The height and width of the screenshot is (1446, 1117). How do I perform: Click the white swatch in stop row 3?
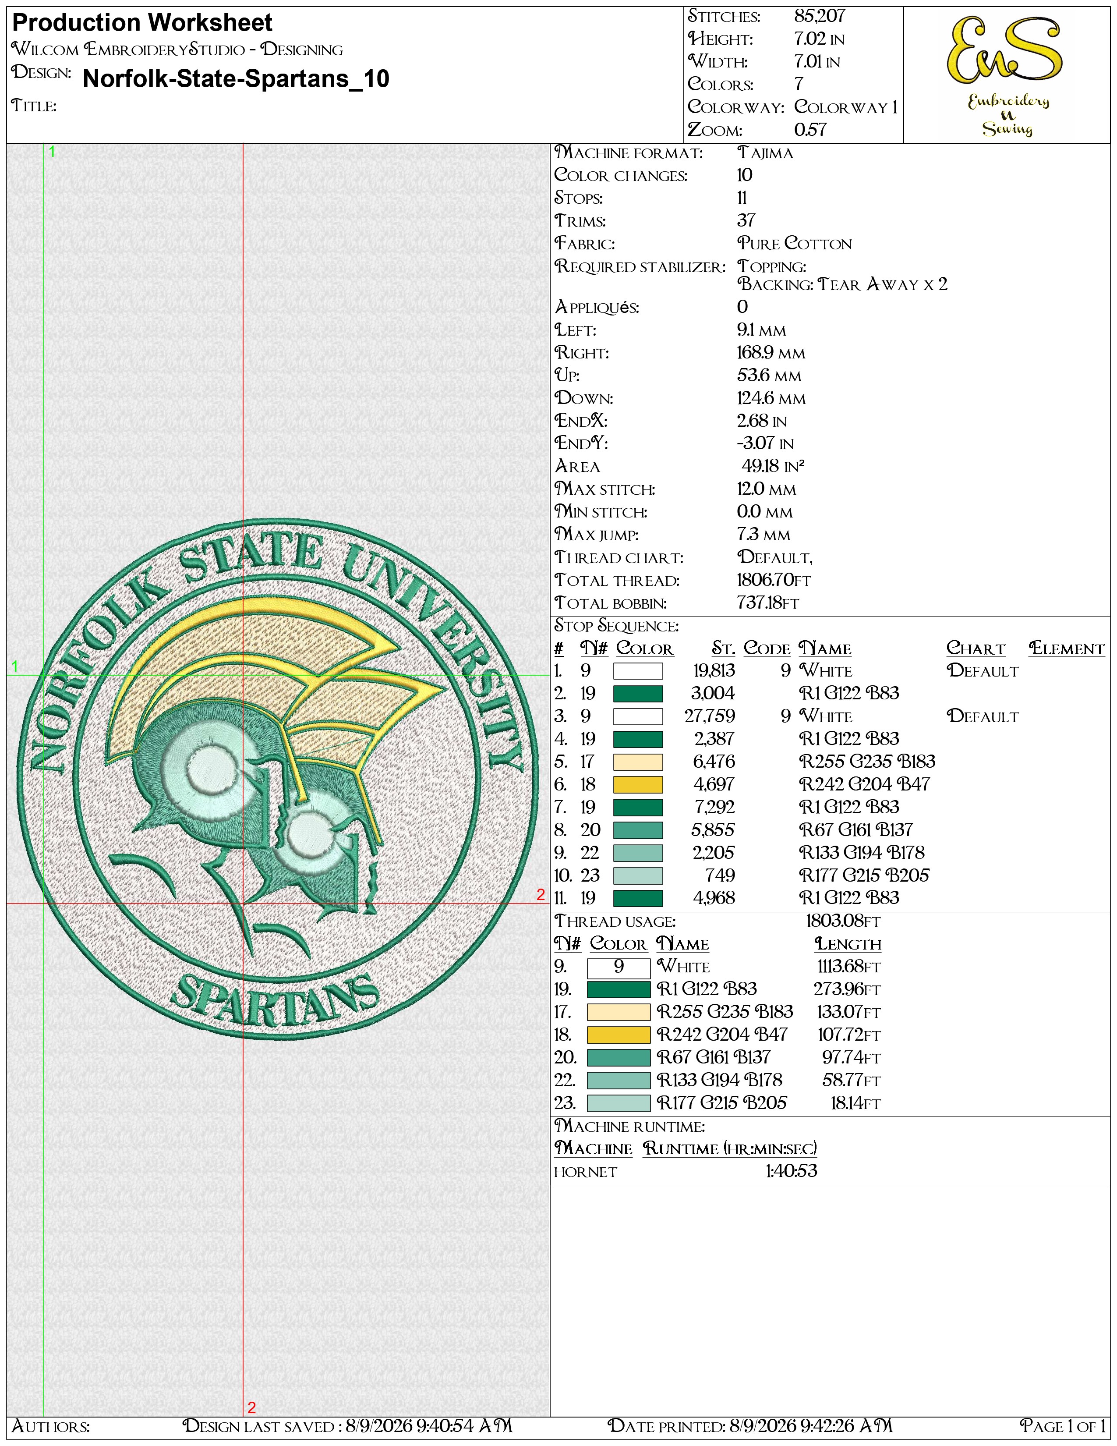pos(638,717)
